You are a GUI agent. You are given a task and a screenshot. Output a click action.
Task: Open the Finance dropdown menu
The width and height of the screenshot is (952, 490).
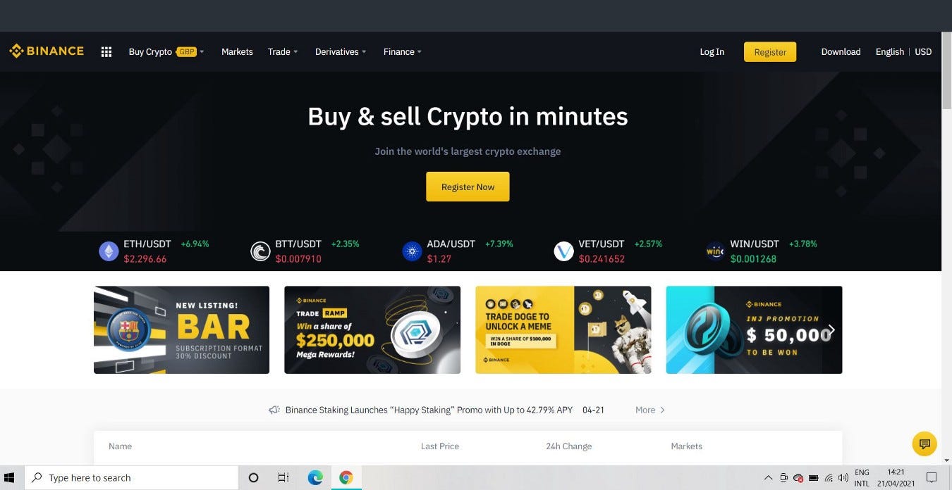click(403, 51)
